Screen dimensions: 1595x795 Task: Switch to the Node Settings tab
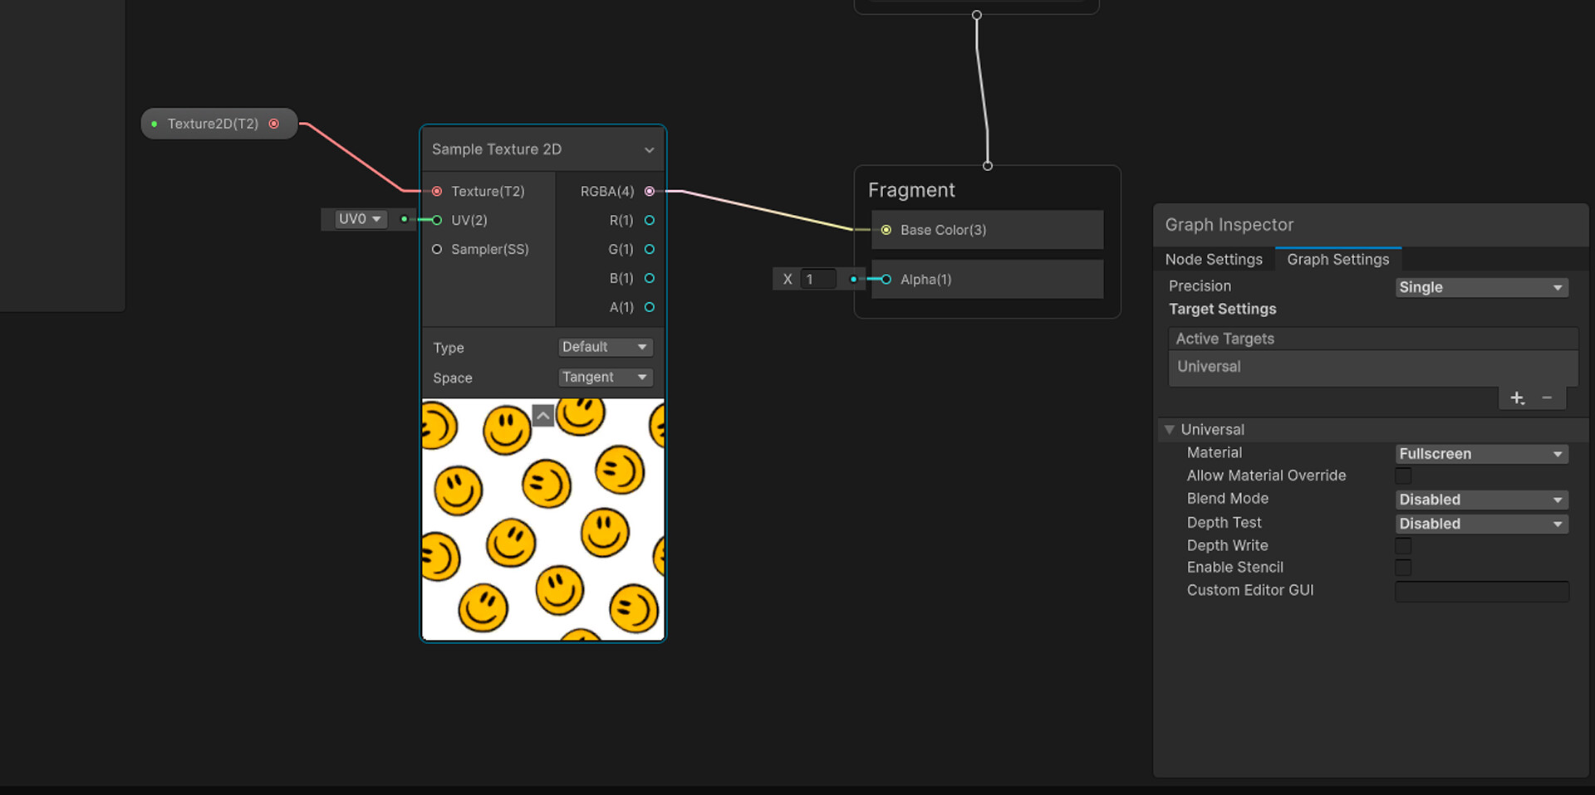(1214, 259)
